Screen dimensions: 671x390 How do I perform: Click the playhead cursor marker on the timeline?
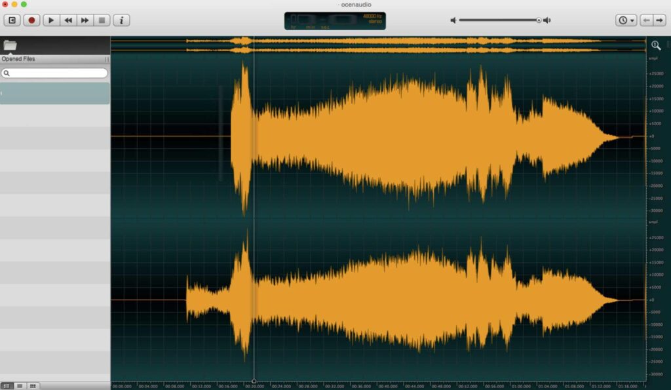254,381
